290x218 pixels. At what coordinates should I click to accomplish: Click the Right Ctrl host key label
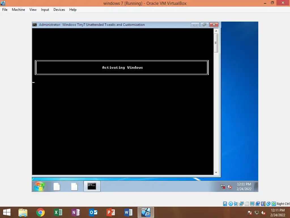(283, 204)
